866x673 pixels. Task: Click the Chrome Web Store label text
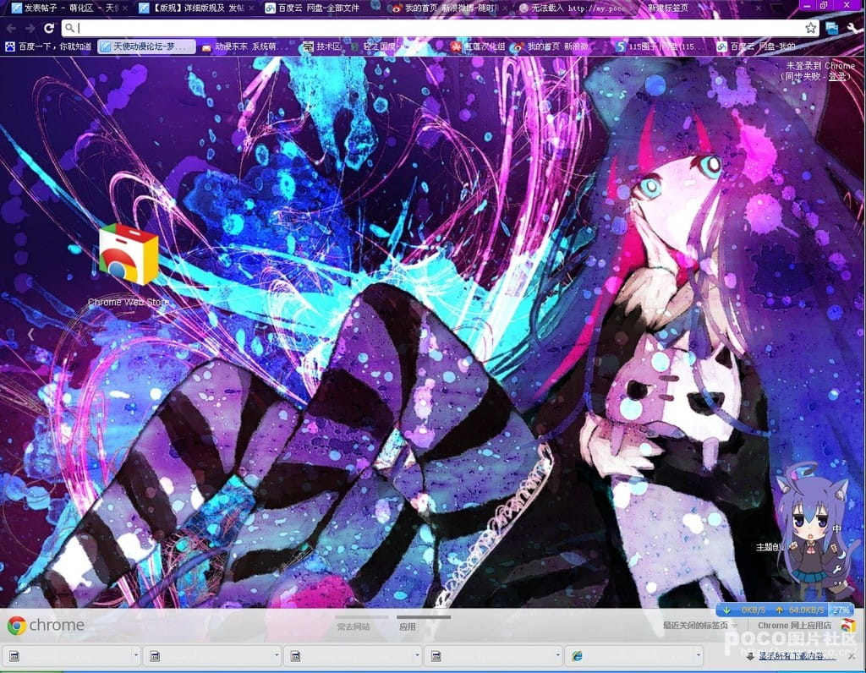click(129, 302)
